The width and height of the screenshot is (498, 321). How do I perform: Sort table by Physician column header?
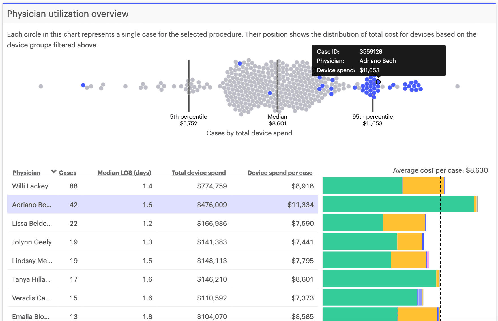pos(26,173)
